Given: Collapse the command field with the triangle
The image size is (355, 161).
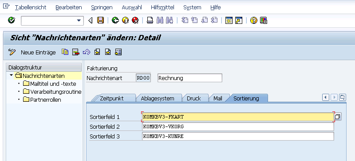Looking at the screenshot, I should (x=91, y=20).
